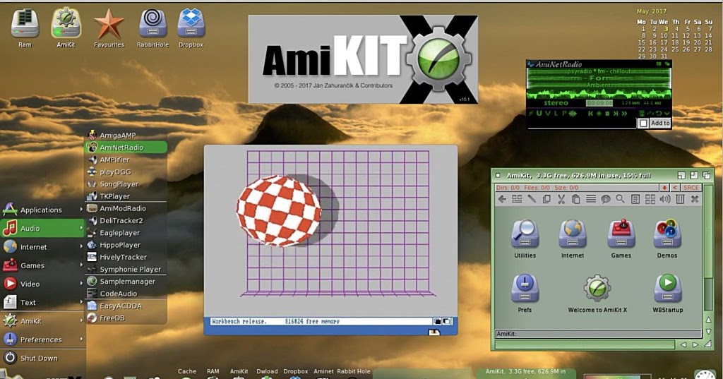Open the Dropbox desktop icon
Viewport: 723px width, 379px height.
coord(191,28)
